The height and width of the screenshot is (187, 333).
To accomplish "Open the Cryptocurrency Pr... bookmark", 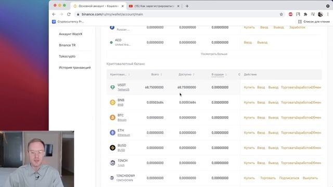I will click(68, 22).
